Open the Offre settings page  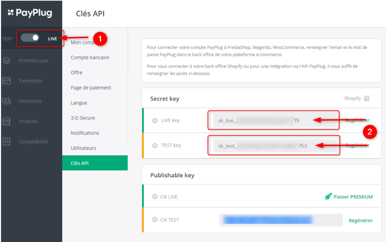(x=76, y=72)
